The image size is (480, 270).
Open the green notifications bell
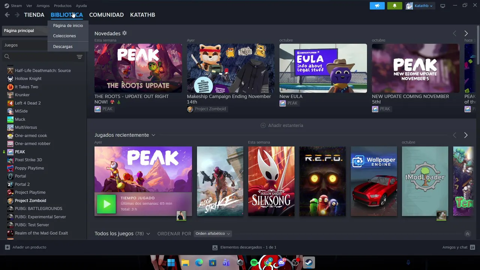pyautogui.click(x=394, y=6)
